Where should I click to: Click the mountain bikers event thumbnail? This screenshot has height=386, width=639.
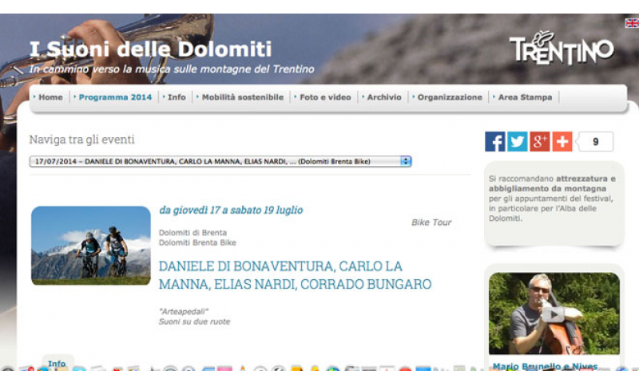click(x=91, y=246)
